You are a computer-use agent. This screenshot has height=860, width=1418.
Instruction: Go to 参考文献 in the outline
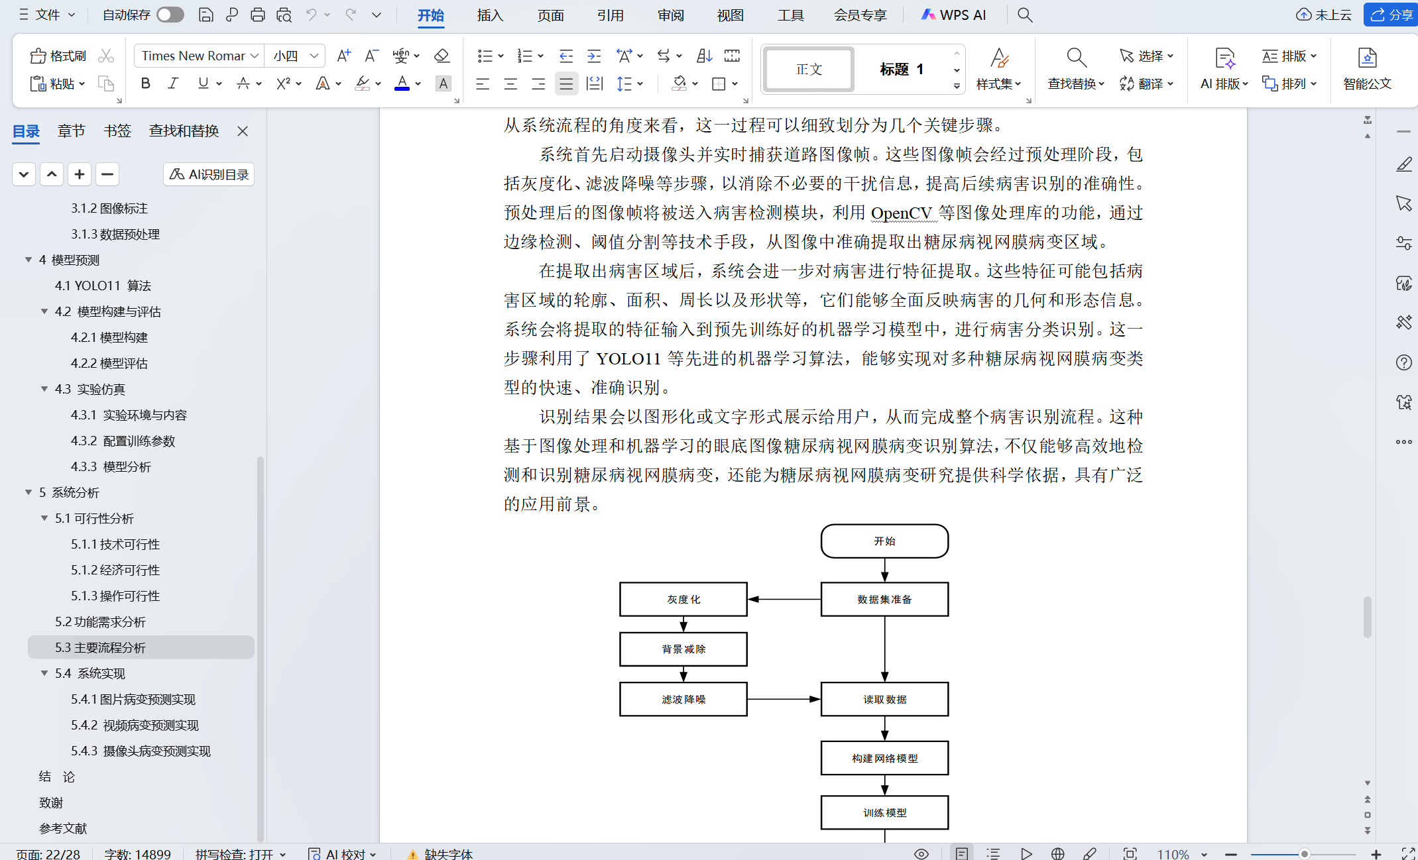tap(63, 828)
